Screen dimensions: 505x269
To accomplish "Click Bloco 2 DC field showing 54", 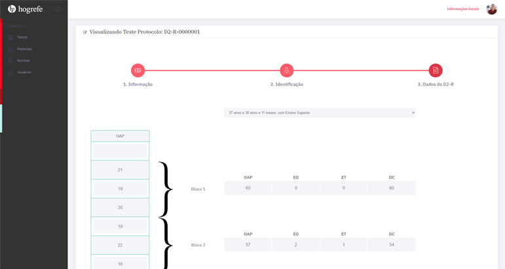I will (391, 245).
